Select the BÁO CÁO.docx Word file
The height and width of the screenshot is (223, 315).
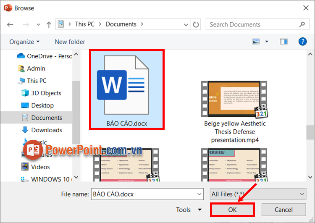[x=127, y=89]
